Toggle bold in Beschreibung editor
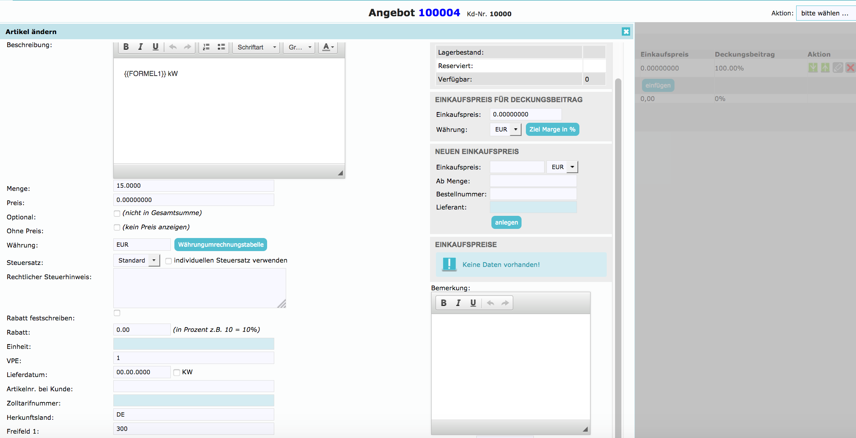The width and height of the screenshot is (856, 438). [x=126, y=47]
